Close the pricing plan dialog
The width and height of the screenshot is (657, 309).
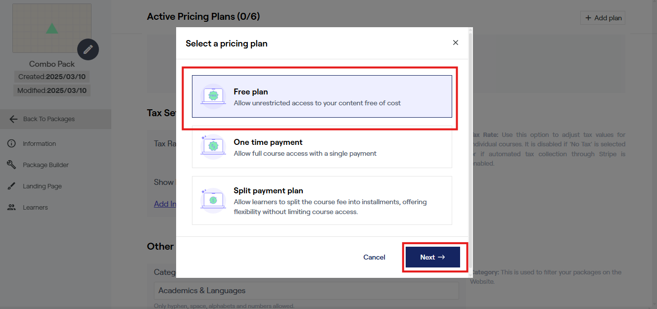[x=456, y=43]
